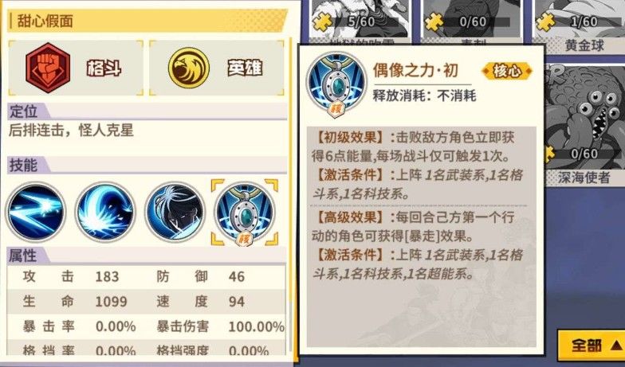
Task: Click the 甜心假面 name title bar
Action: (147, 21)
